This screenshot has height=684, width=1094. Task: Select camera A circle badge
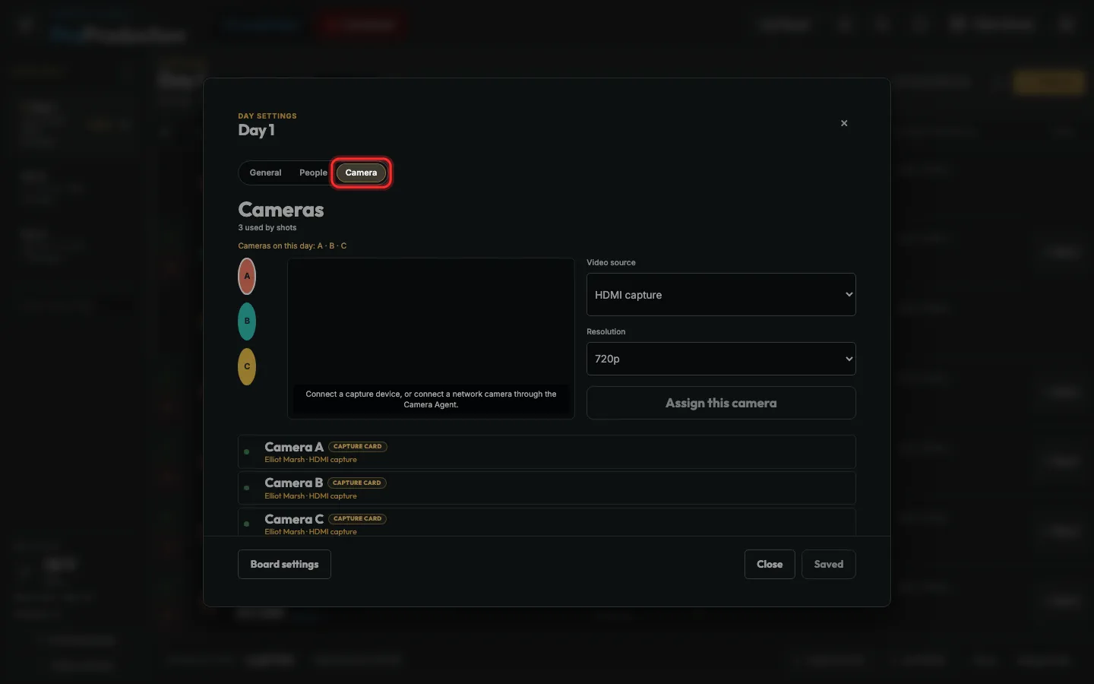click(x=247, y=276)
